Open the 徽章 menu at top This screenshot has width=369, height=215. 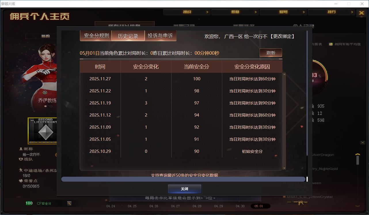click(235, 12)
